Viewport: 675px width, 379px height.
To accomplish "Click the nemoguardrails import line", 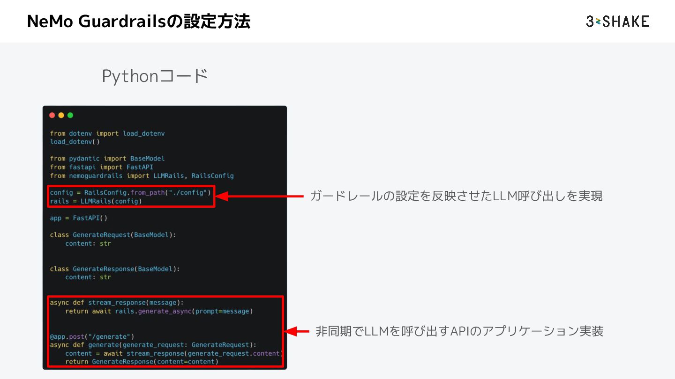I will (x=142, y=176).
